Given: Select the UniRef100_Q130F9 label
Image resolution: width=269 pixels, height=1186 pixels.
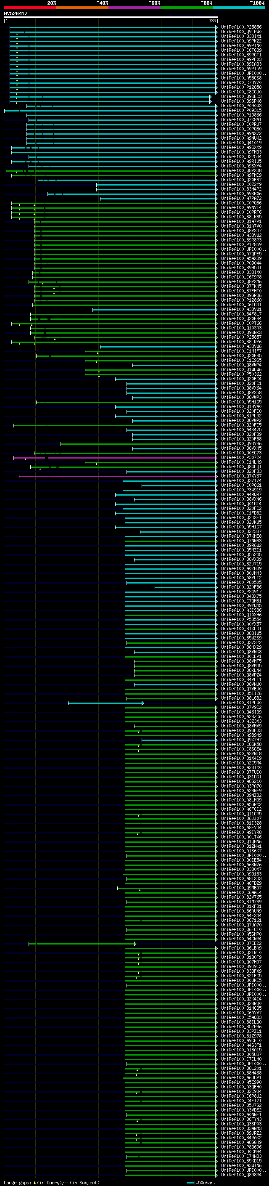Looking at the screenshot, I should (241, 957).
